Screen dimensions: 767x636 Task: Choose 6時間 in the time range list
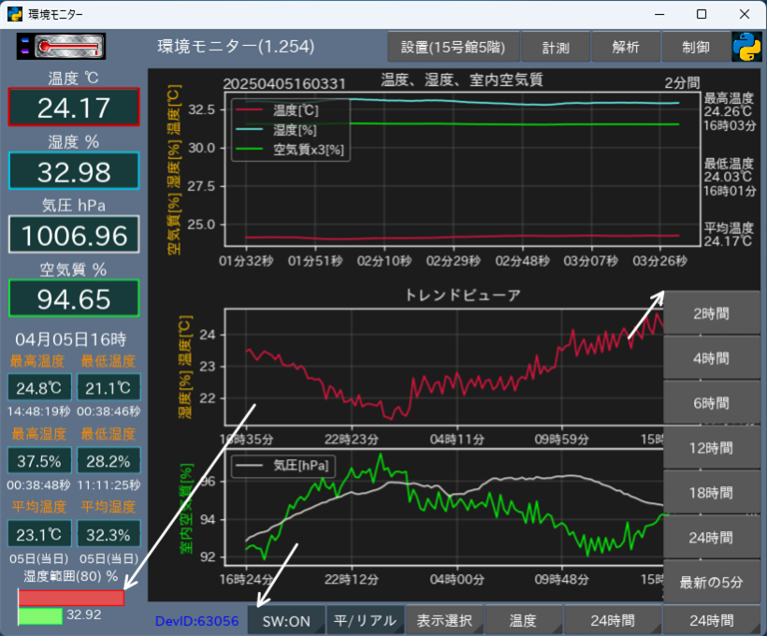pyautogui.click(x=711, y=403)
